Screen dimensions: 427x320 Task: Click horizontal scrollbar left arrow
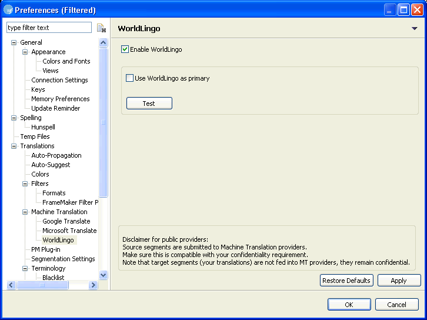click(x=11, y=285)
